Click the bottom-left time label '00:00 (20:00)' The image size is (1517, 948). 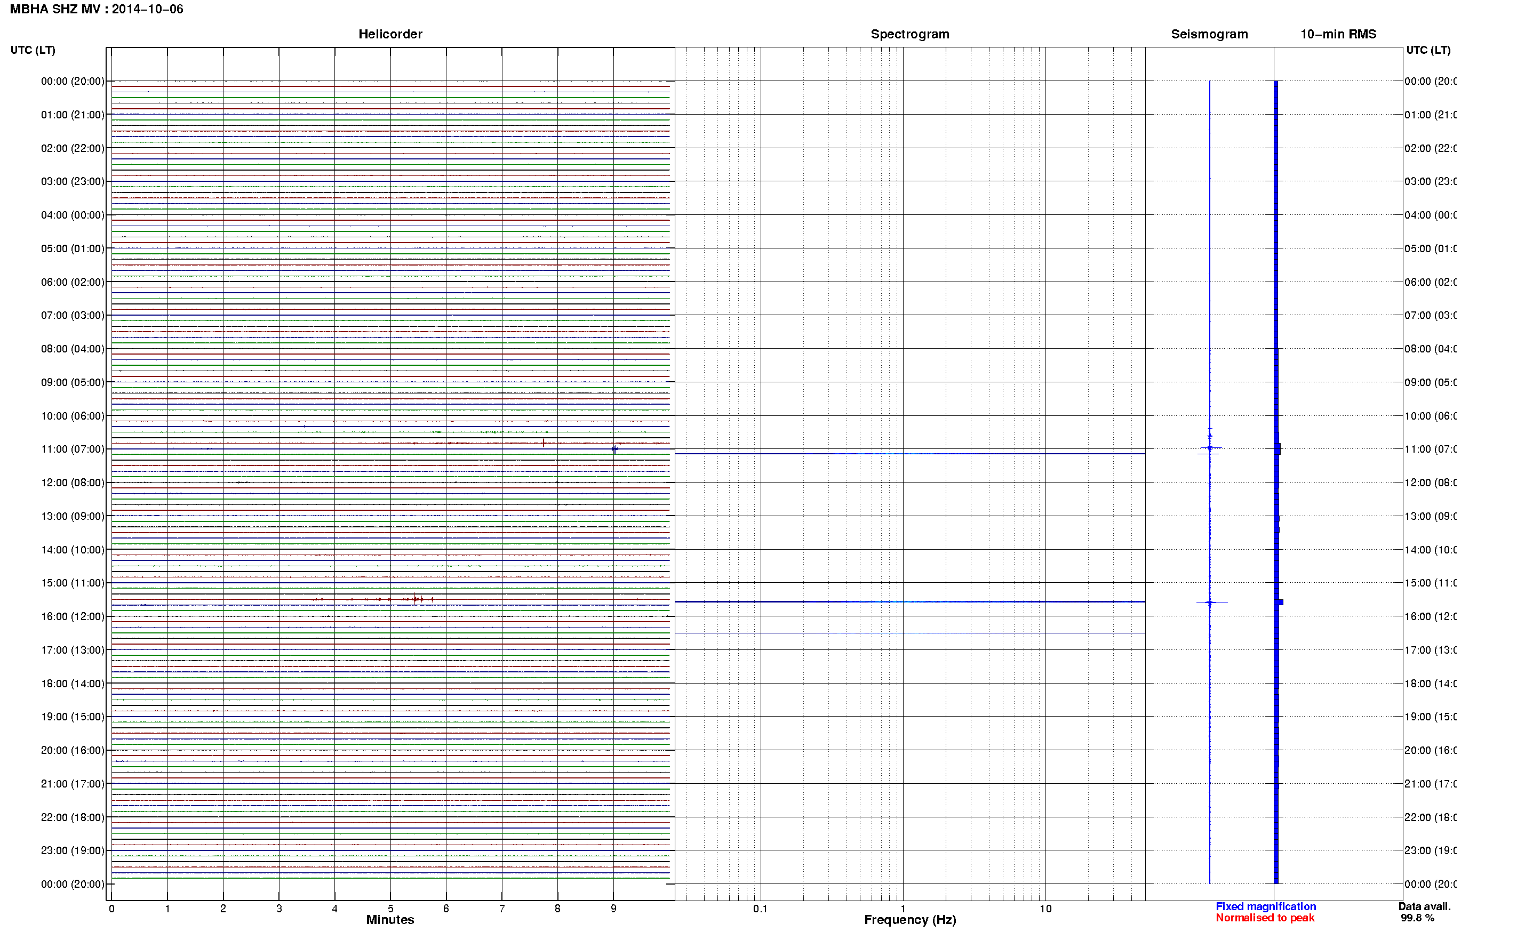pyautogui.click(x=73, y=884)
